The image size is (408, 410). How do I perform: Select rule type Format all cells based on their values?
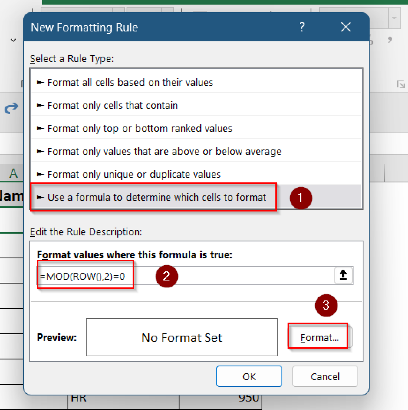click(x=130, y=82)
